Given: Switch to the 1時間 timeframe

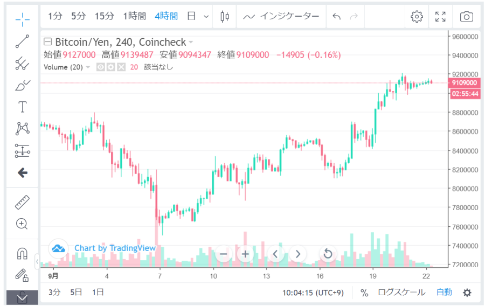Looking at the screenshot, I should click(x=134, y=16).
